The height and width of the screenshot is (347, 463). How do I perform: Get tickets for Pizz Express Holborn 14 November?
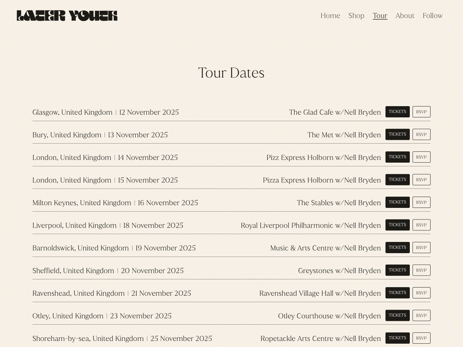(397, 157)
